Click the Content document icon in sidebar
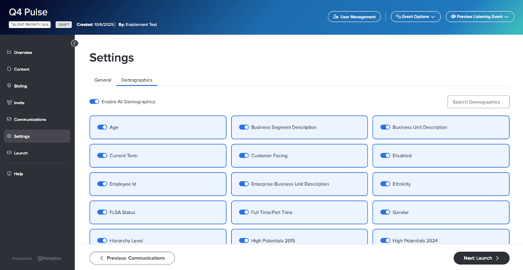Screen dimensions: 523x270 (x=9, y=69)
